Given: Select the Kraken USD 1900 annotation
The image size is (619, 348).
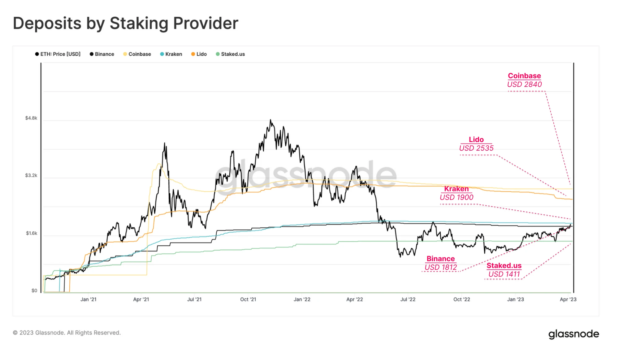Looking at the screenshot, I should coord(457,193).
